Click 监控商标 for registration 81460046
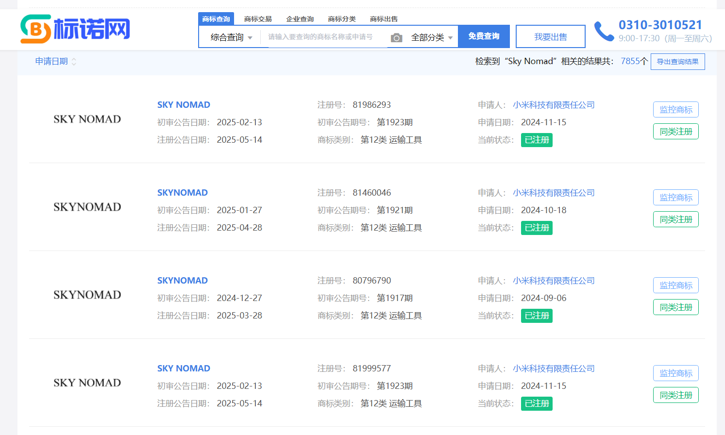The height and width of the screenshot is (435, 725). [x=676, y=198]
